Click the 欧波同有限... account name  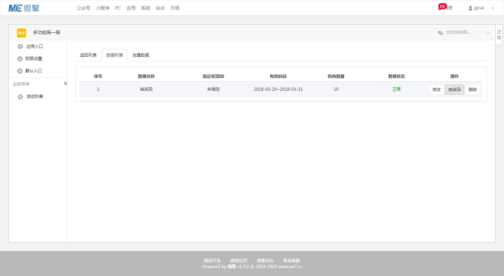click(459, 33)
